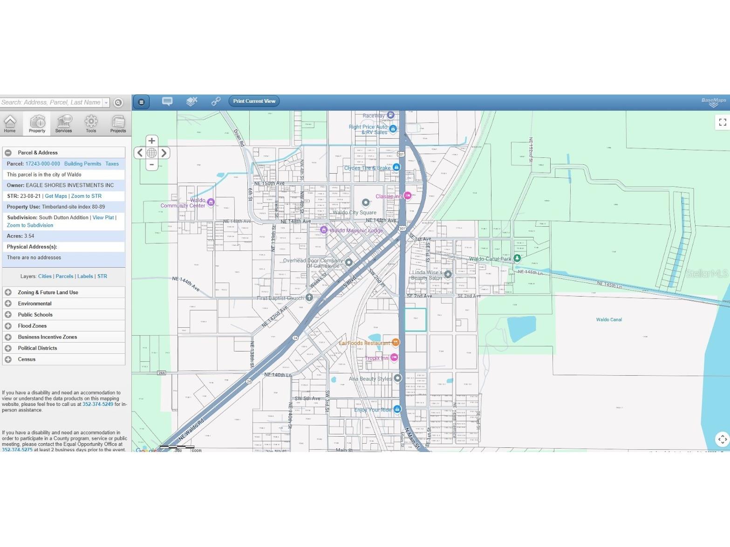Switch to the Tools tab
The image size is (730, 547).
[91, 124]
